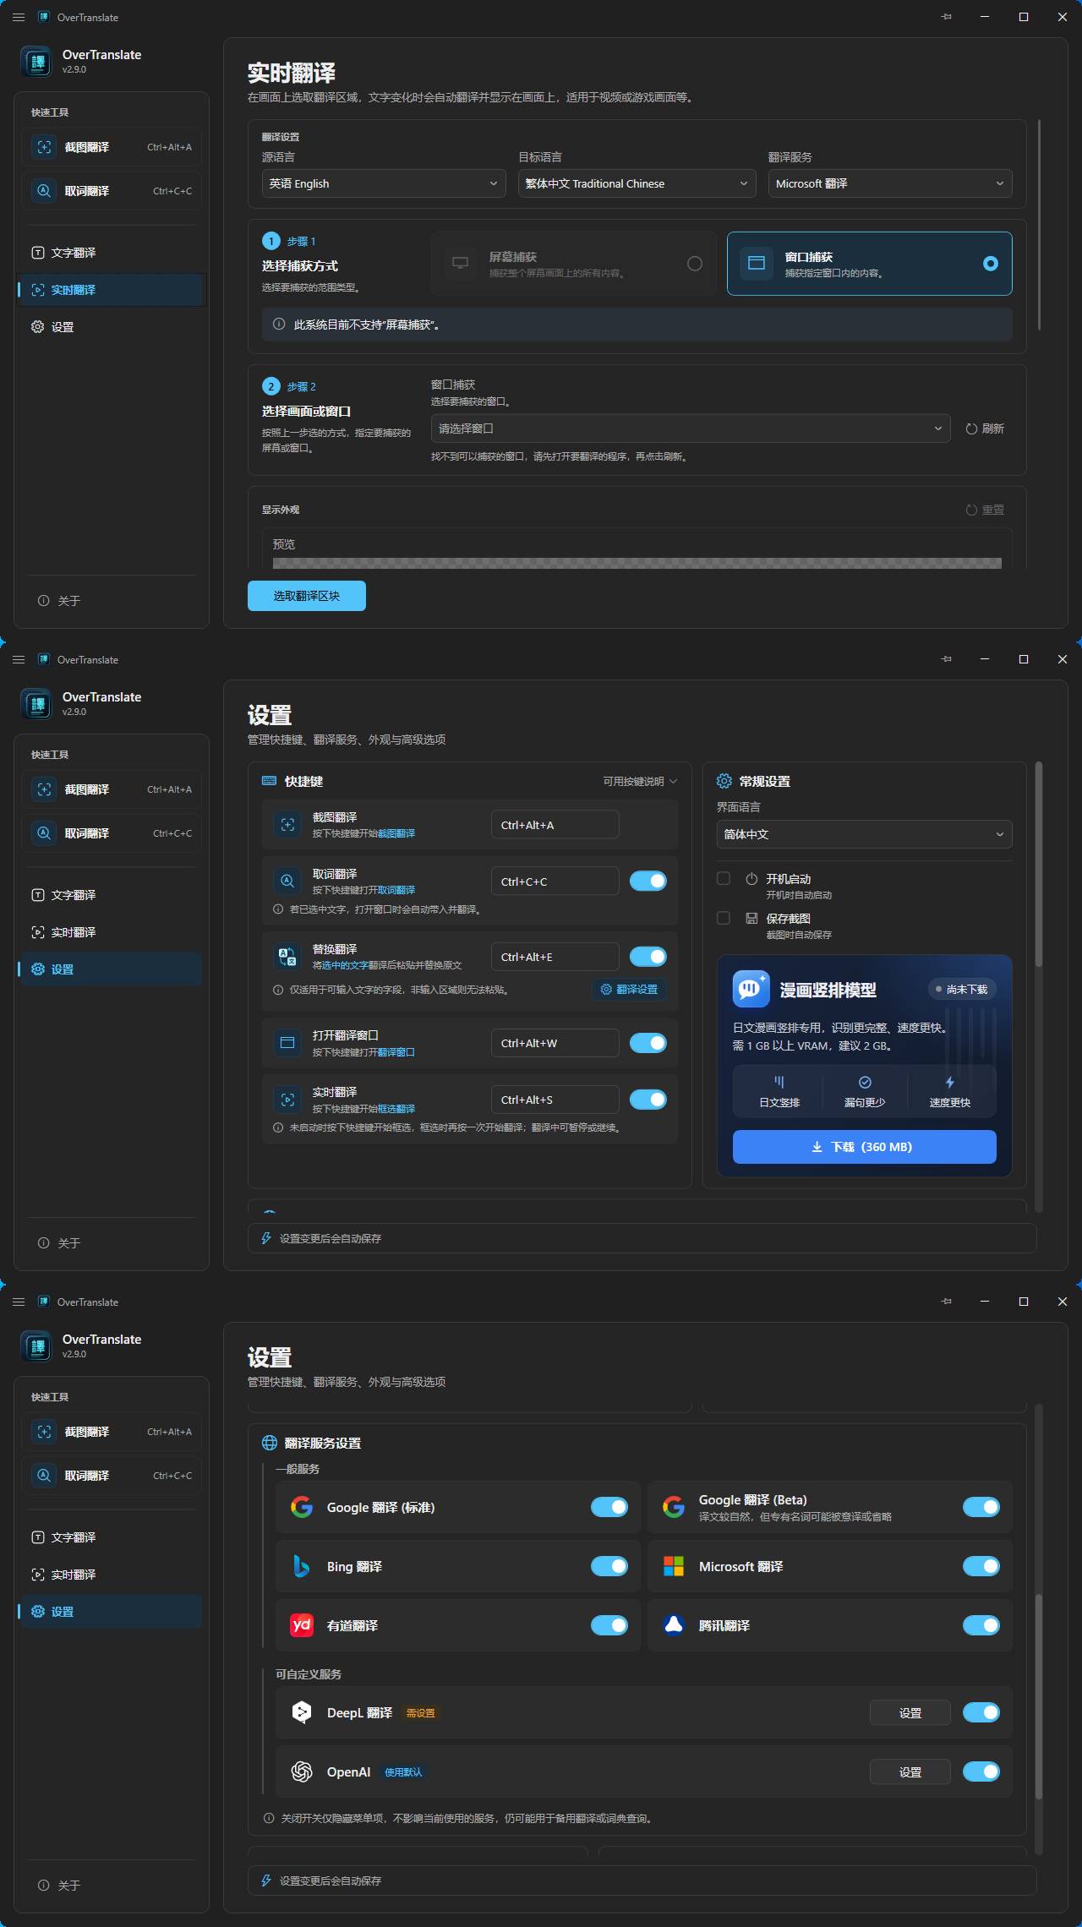1082x1927 pixels.
Task: Open the 目标语言 dropdown showing 繁体中文
Action: click(x=637, y=183)
